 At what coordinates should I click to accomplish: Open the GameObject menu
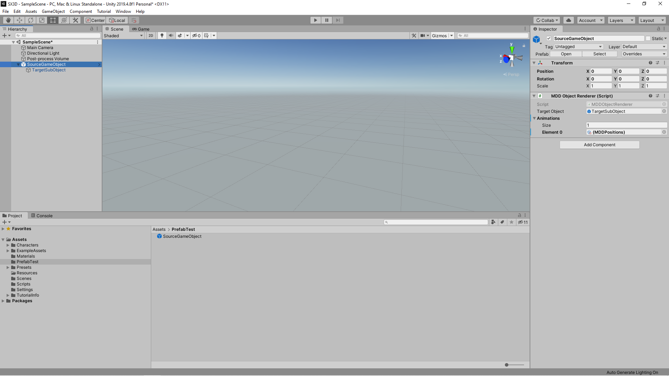(53, 11)
